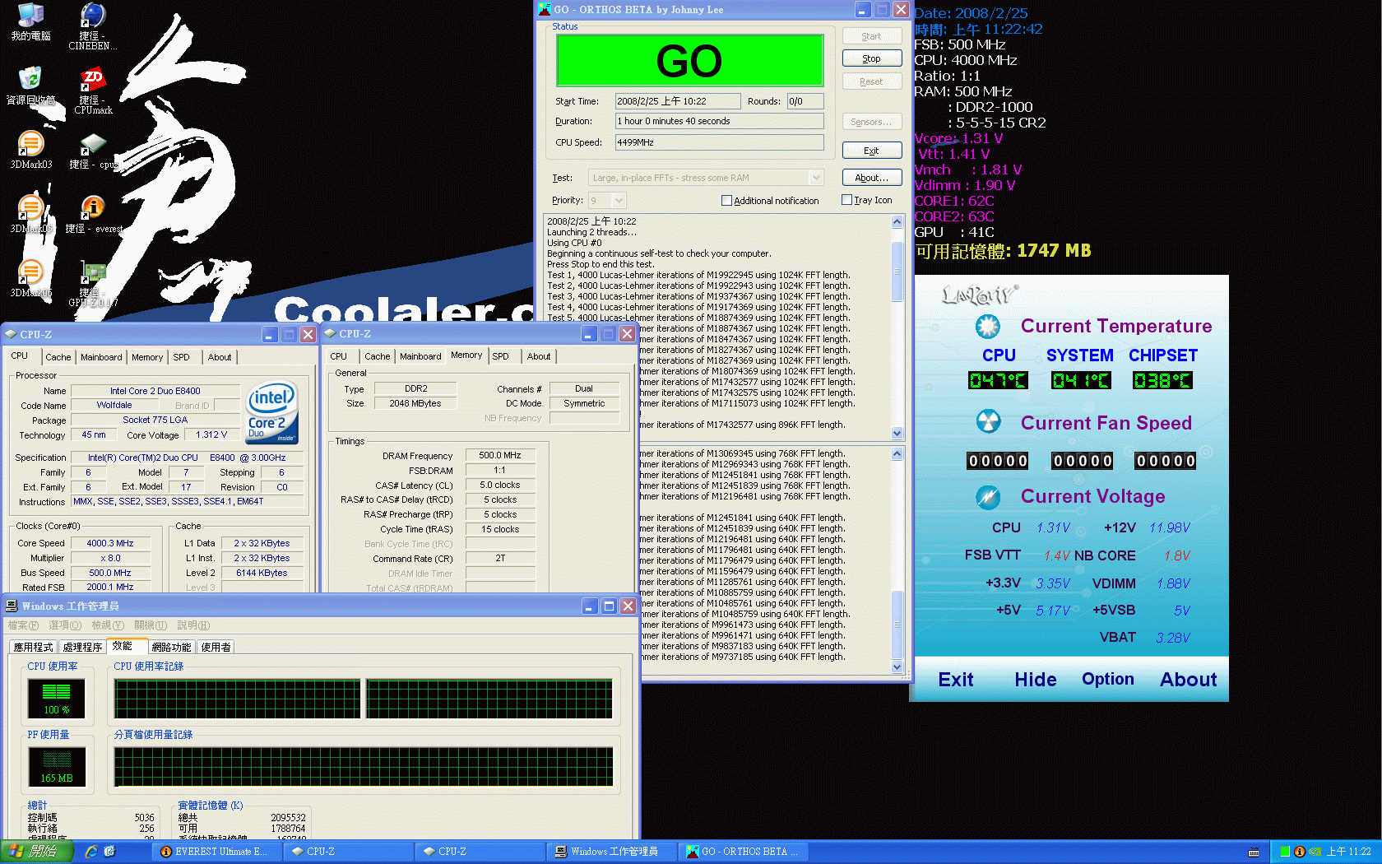Click the Current Voltage gauge icon

[987, 496]
